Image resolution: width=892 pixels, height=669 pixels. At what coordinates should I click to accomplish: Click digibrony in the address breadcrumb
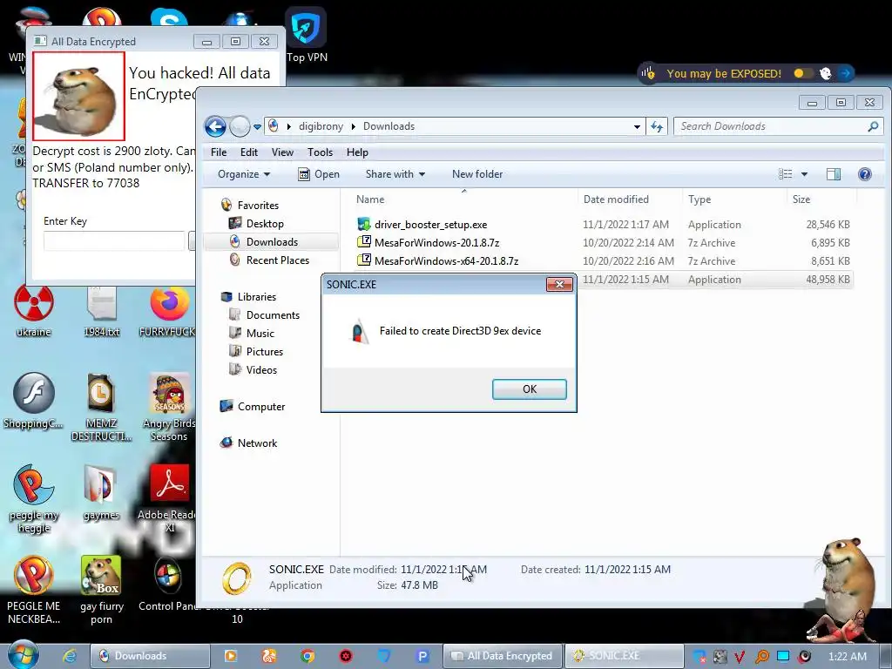(x=321, y=126)
